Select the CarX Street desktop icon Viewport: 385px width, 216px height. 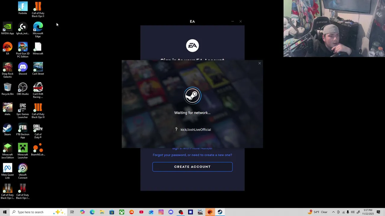[38, 69]
